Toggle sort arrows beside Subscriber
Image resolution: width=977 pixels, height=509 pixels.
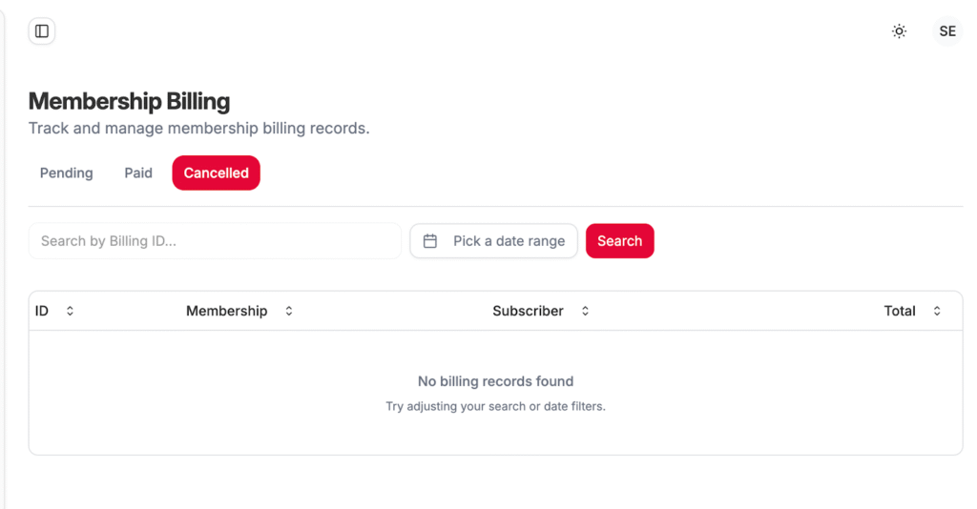pyautogui.click(x=585, y=311)
